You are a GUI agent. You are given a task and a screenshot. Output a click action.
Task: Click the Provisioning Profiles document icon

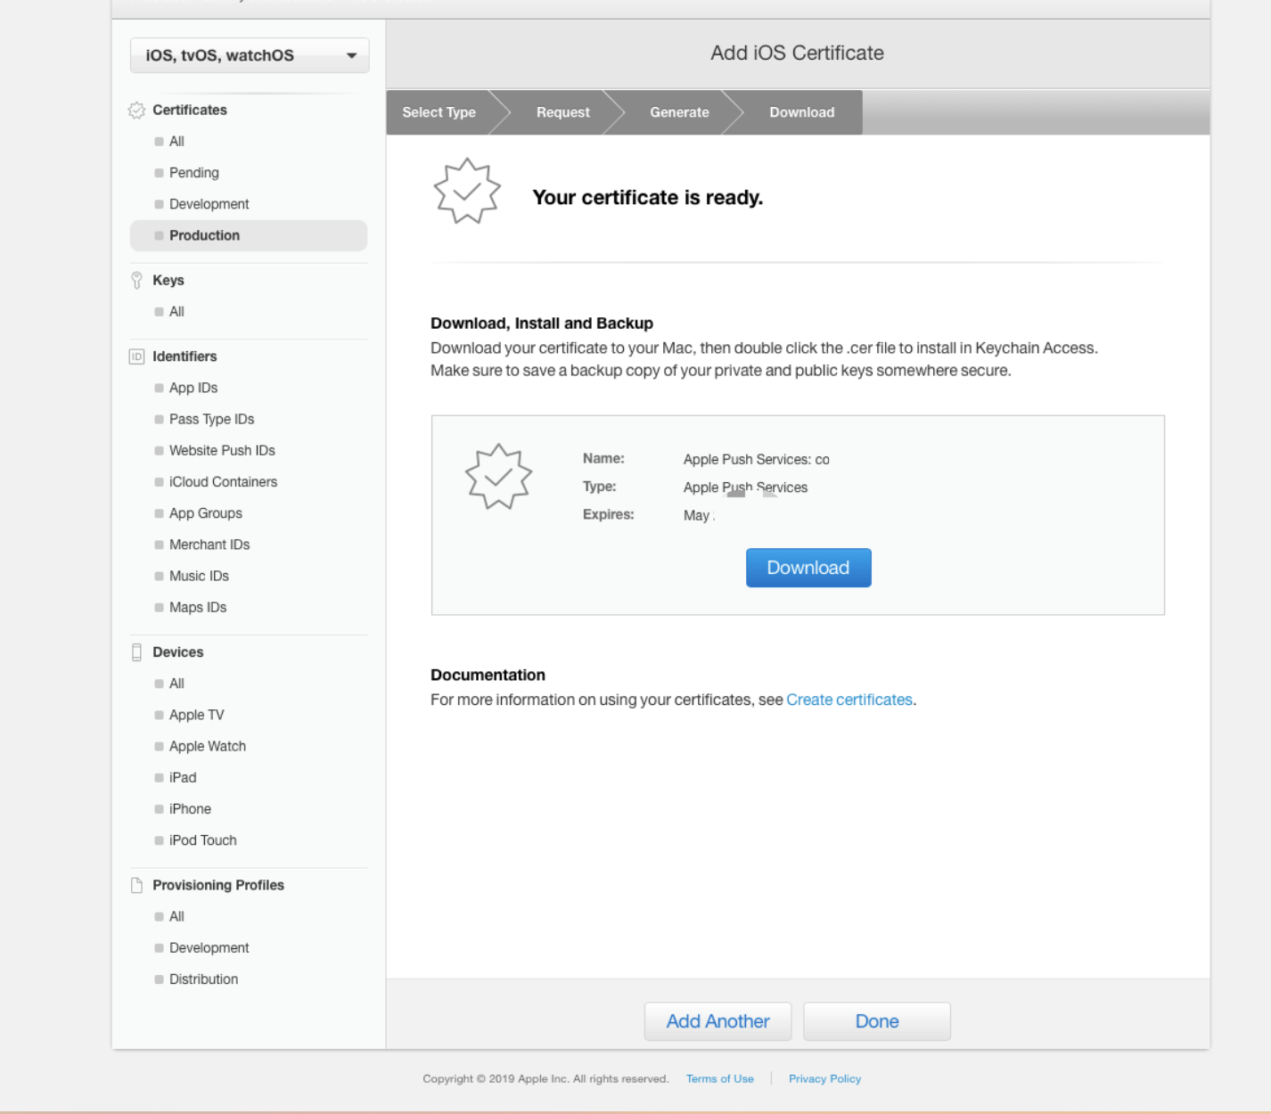click(x=136, y=885)
